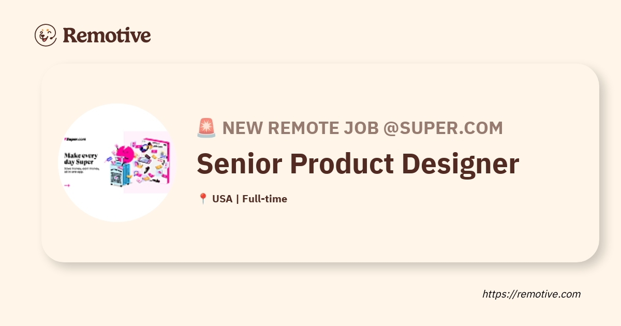Click the small Super.com logo in thumbnail
This screenshot has height=326, width=621.
click(x=75, y=139)
